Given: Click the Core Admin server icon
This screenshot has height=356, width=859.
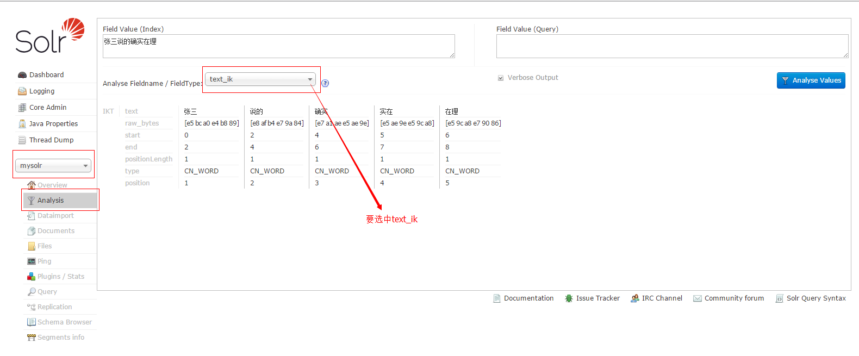Looking at the screenshot, I should pyautogui.click(x=22, y=108).
